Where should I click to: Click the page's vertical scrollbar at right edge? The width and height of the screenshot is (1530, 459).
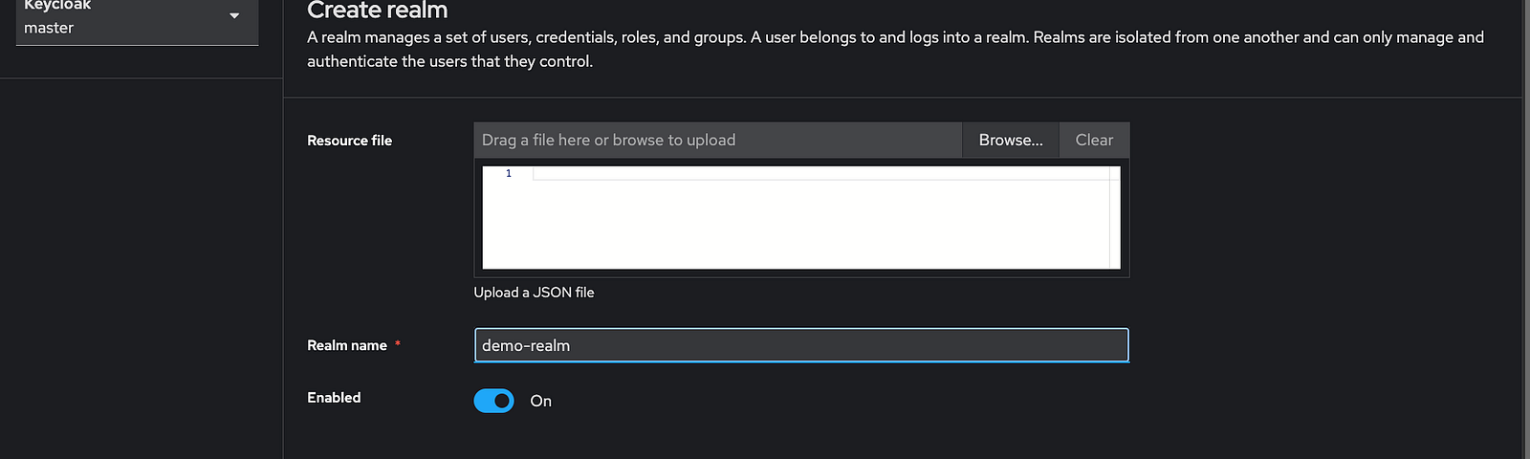pos(1526,229)
